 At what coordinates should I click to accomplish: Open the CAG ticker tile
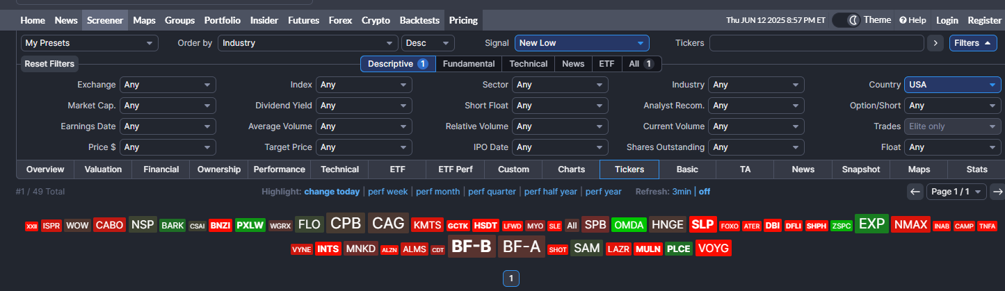pos(388,224)
